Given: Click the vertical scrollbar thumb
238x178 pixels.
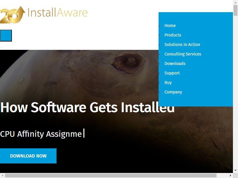Looking at the screenshot, I should [235, 10].
